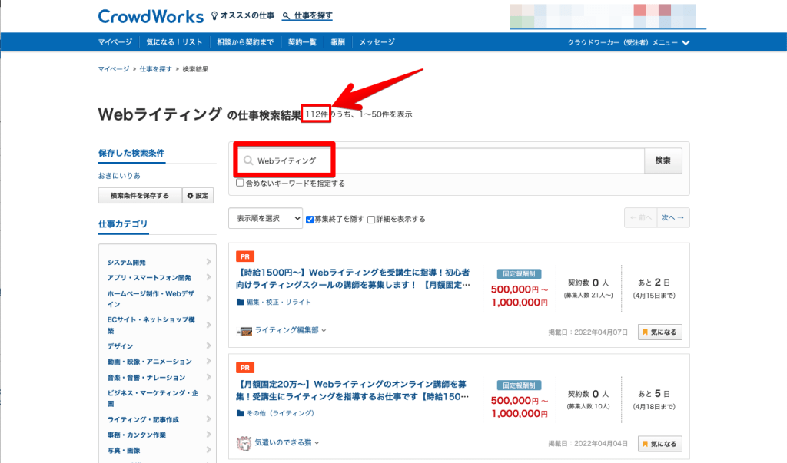Click the CrowdWorks logo
The height and width of the screenshot is (463, 787).
151,16
